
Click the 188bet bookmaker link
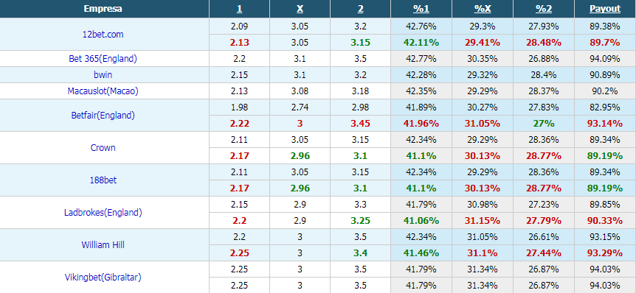pyautogui.click(x=103, y=180)
